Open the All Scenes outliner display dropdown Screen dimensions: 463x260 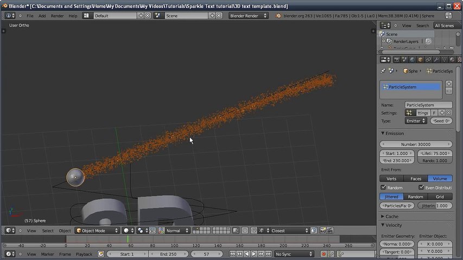tap(447, 25)
